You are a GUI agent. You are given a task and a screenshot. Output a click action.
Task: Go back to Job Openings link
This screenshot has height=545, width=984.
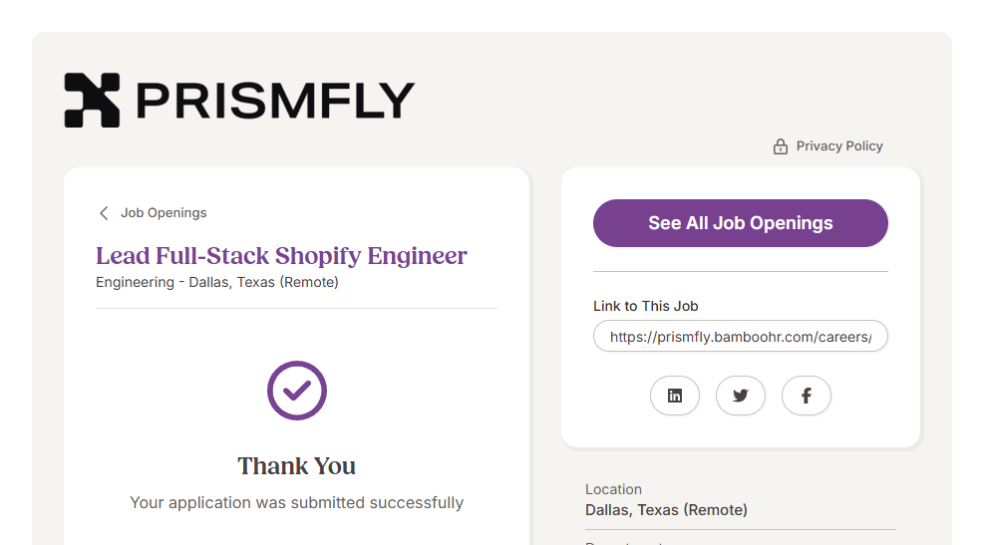click(x=164, y=213)
